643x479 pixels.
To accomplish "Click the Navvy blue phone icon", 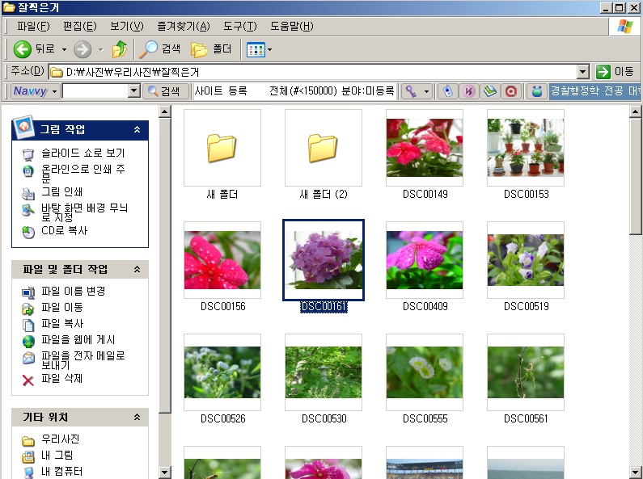I will [448, 91].
